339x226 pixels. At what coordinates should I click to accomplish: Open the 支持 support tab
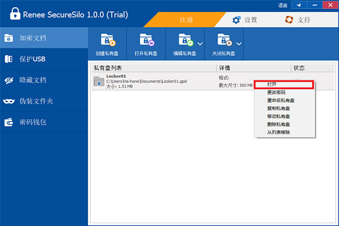[x=297, y=20]
